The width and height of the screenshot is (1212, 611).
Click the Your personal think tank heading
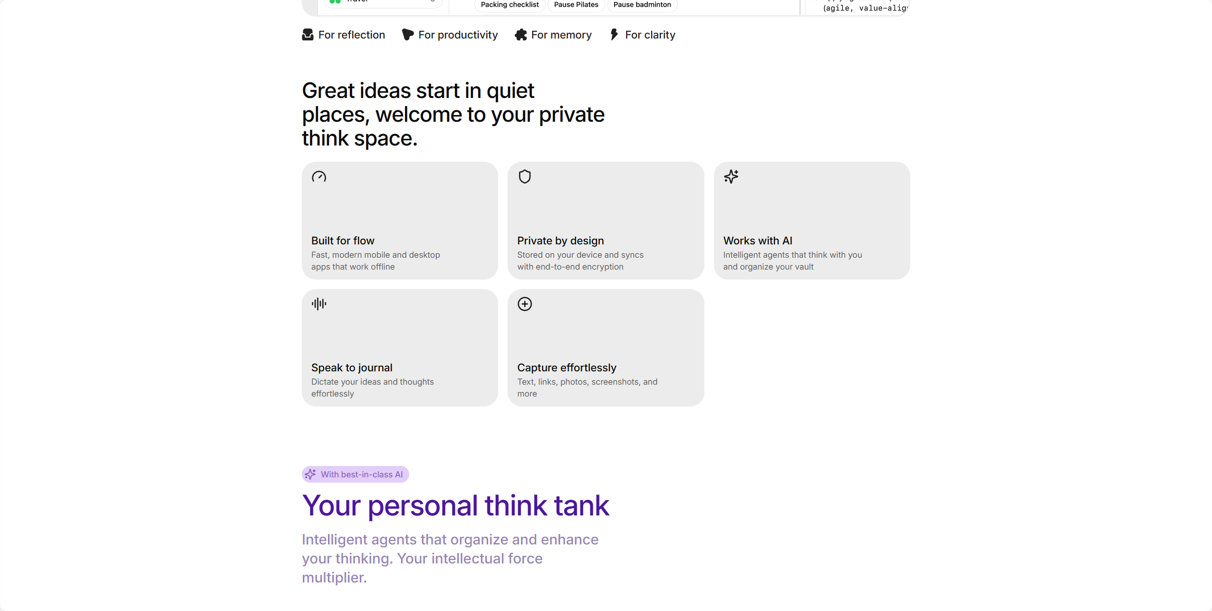pos(455,505)
